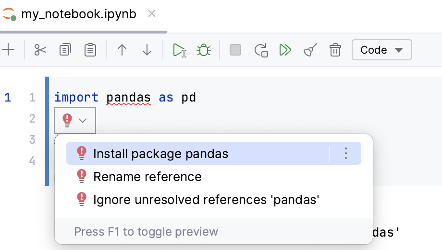This screenshot has width=442, height=250.
Task: Add a new cell with plus icon
Action: pos(8,50)
